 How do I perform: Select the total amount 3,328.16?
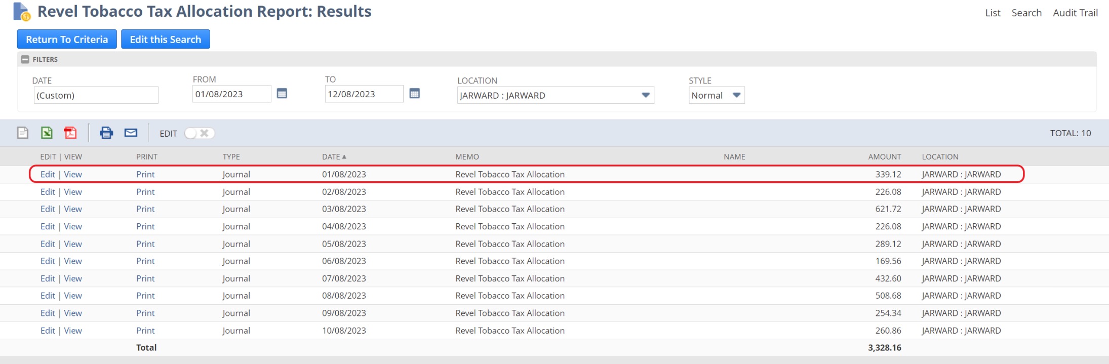tap(885, 348)
